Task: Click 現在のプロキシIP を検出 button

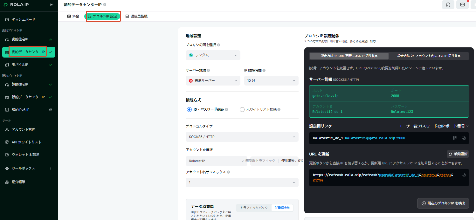Action: click(x=443, y=203)
